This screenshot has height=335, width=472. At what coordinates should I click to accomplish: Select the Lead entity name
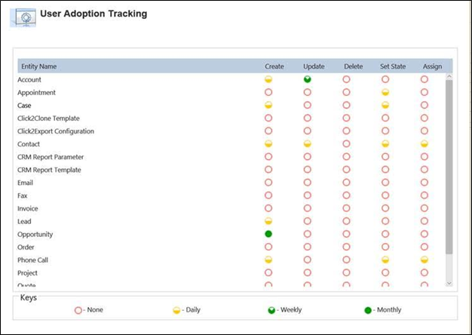[x=24, y=221]
